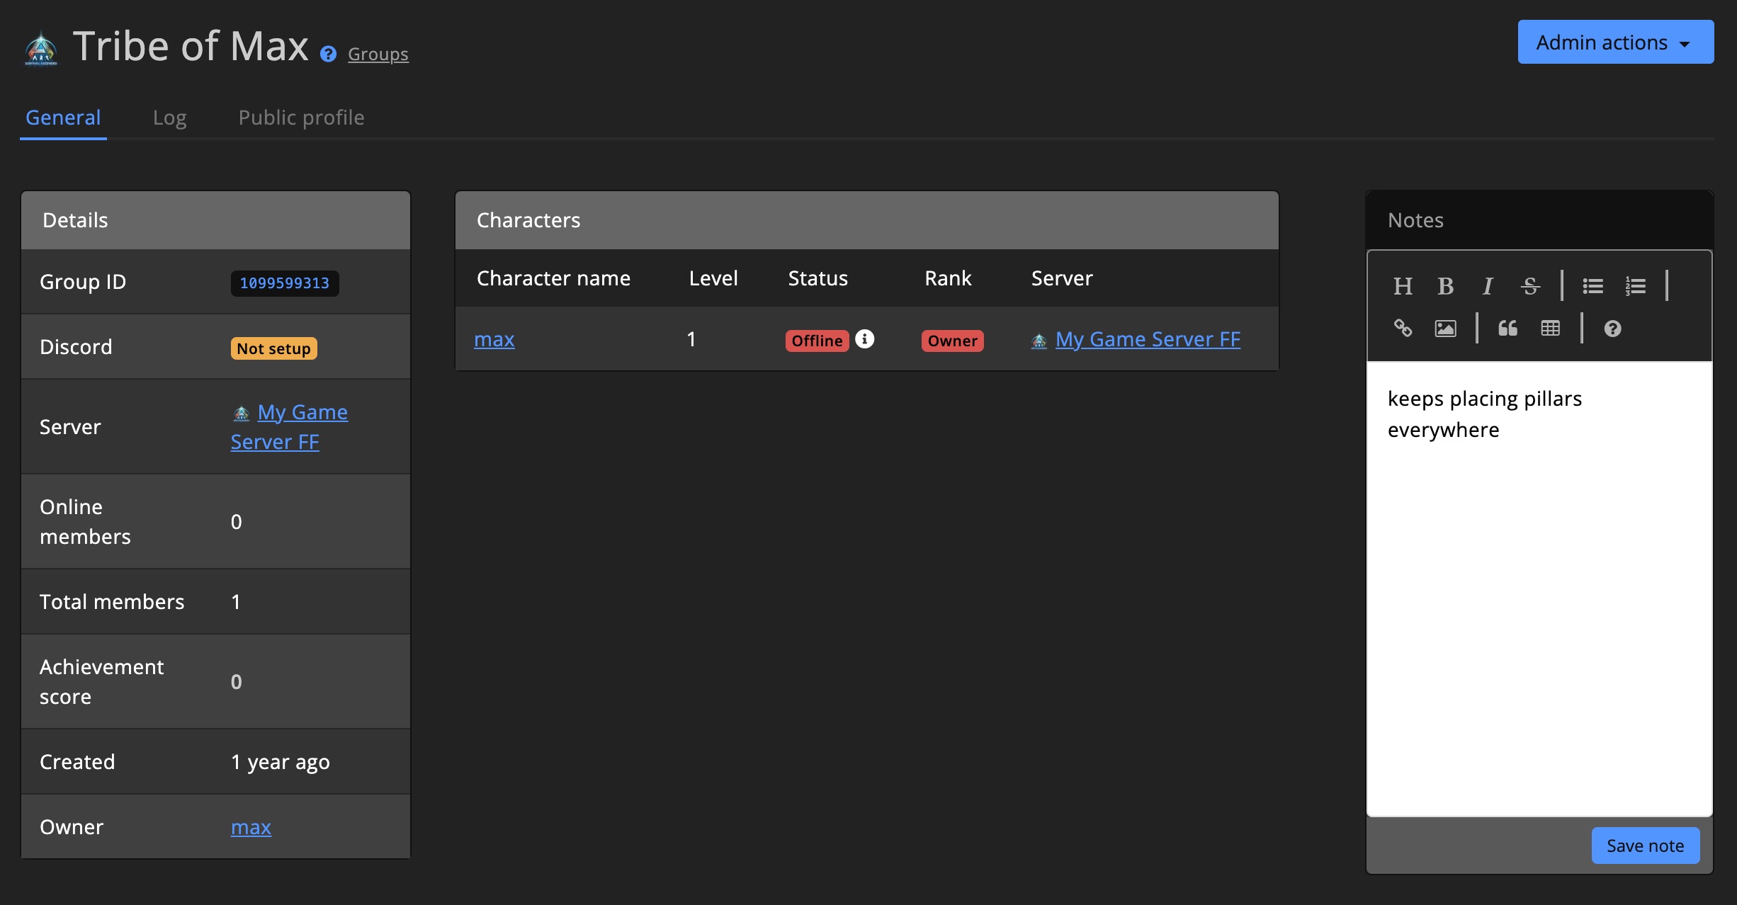Click the info icon next to Offline status
Screen dimensions: 1737x905
pyautogui.click(x=865, y=339)
